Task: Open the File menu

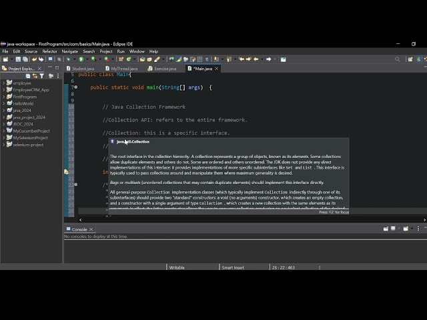Action: (5, 51)
